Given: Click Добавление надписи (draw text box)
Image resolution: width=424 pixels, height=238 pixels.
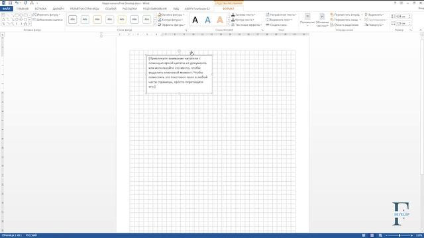Looking at the screenshot, I should point(48,20).
